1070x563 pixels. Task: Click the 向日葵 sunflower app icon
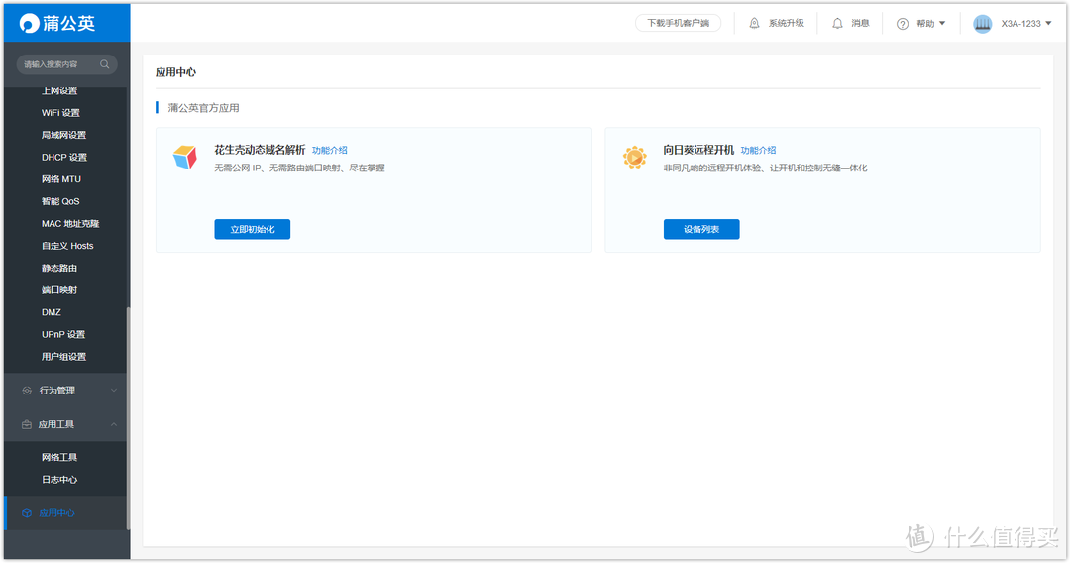tap(634, 157)
